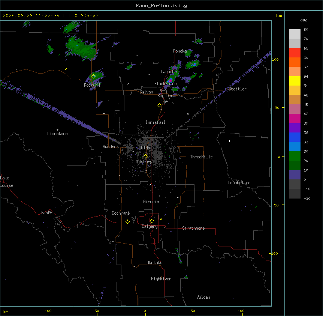Click the Calgary city label

coord(150,226)
